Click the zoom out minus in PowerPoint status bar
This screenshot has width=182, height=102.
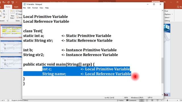(x=161, y=100)
